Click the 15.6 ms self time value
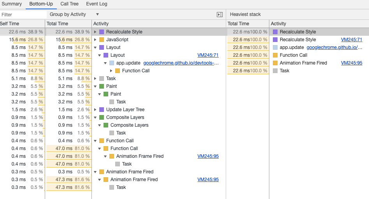The width and height of the screenshot is (369, 199). pos(17,40)
